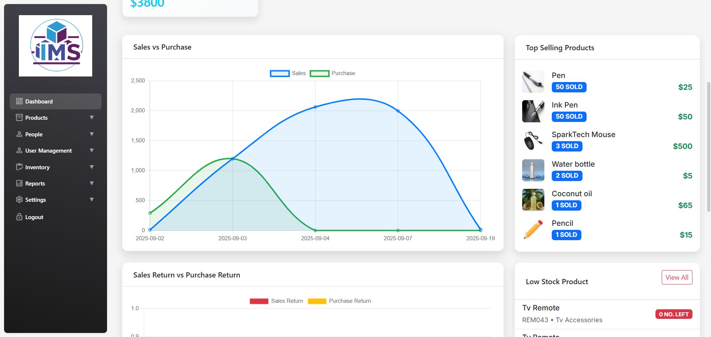The height and width of the screenshot is (337, 711).
Task: Click the Products box icon
Action: pyautogui.click(x=19, y=118)
